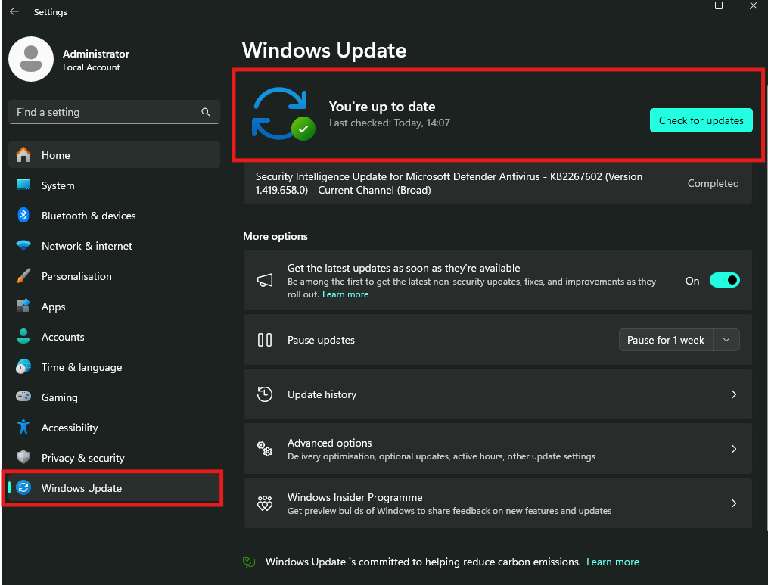The image size is (768, 585).
Task: Click the Windows Insider Programme hearts icon
Action: pos(265,503)
